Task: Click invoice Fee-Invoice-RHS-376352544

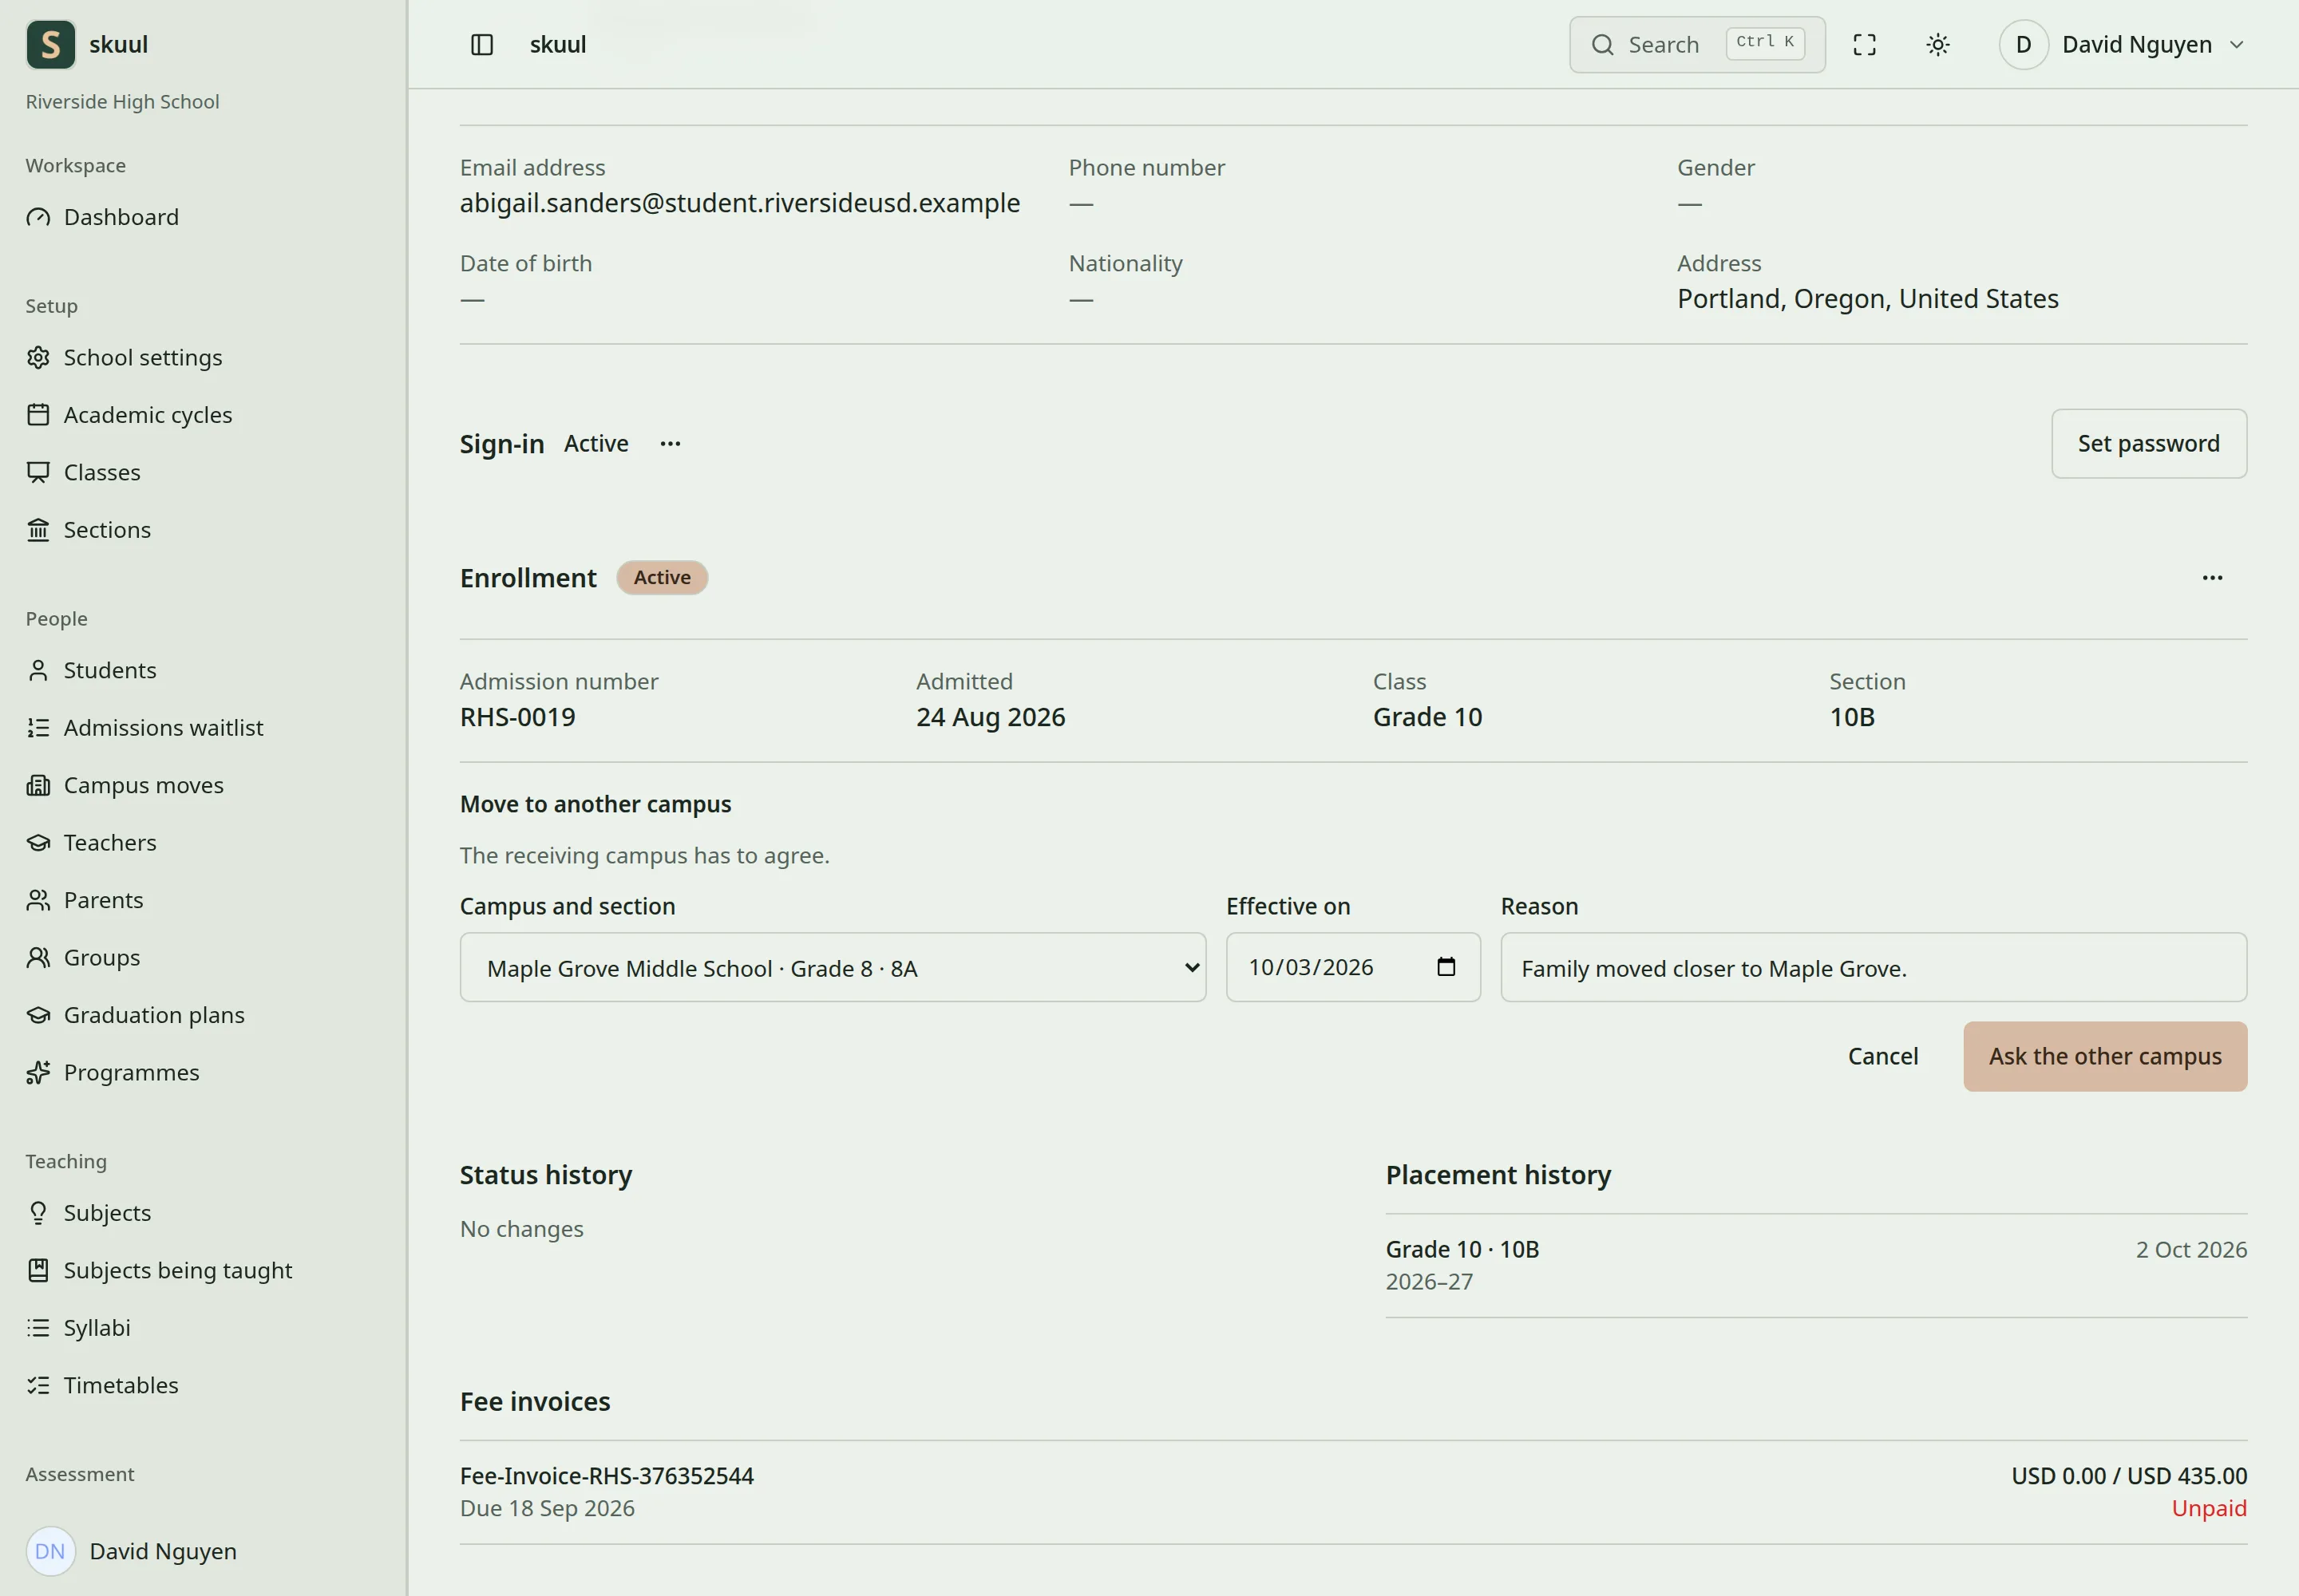Action: [x=606, y=1476]
